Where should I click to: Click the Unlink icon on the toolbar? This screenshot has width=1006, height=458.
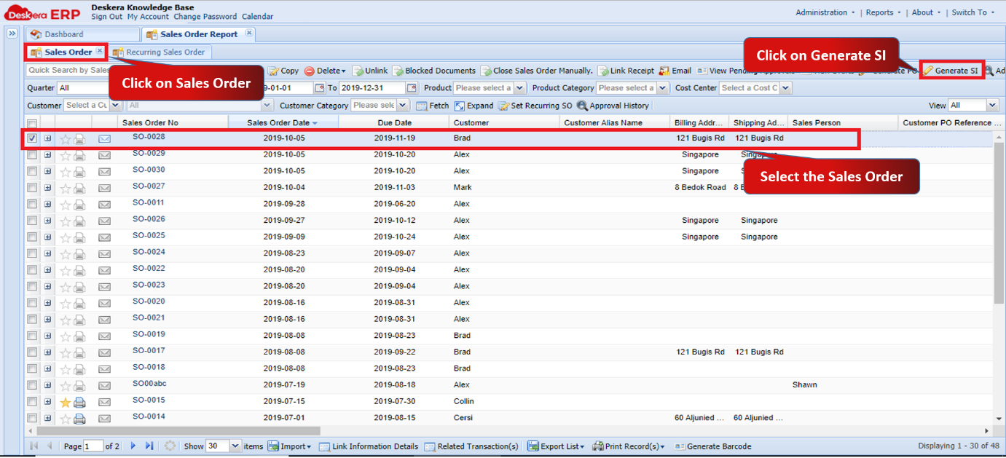pyautogui.click(x=374, y=71)
